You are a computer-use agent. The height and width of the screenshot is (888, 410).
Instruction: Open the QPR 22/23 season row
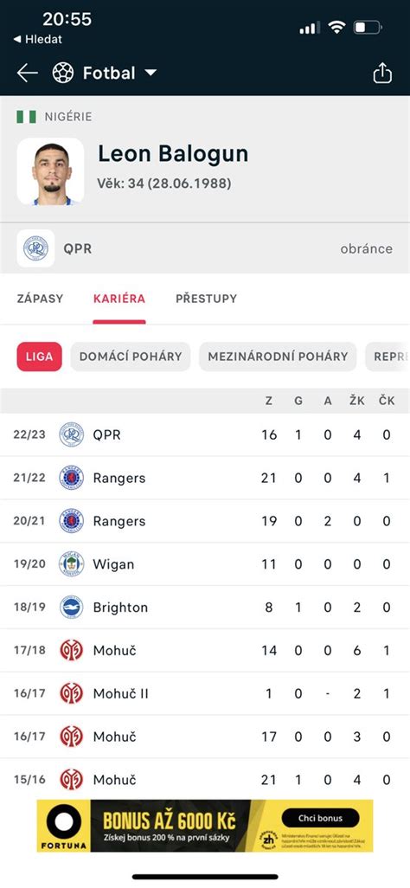point(205,435)
